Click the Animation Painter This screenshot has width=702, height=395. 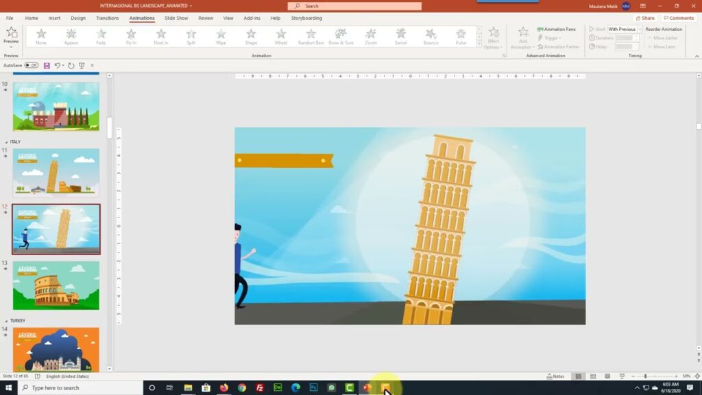coord(558,47)
